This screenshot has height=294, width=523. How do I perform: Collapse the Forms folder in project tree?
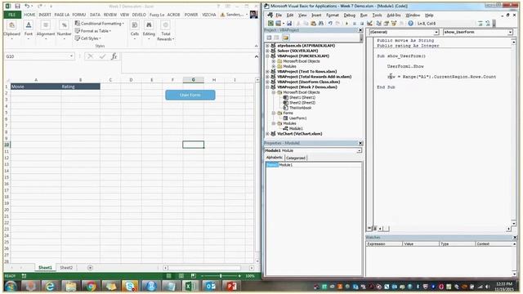(274, 113)
